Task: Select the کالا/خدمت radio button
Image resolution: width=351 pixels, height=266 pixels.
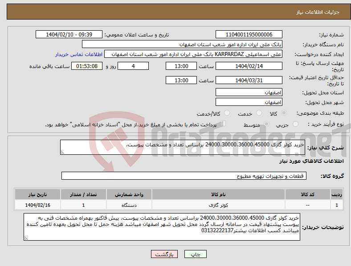Action: tap(227, 113)
